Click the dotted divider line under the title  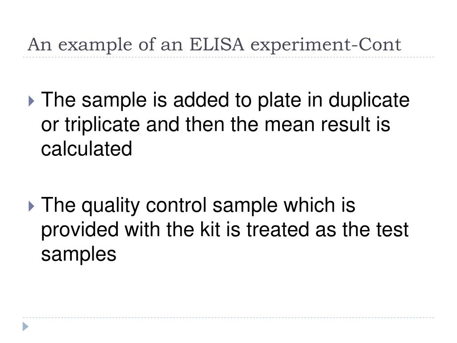[228, 57]
